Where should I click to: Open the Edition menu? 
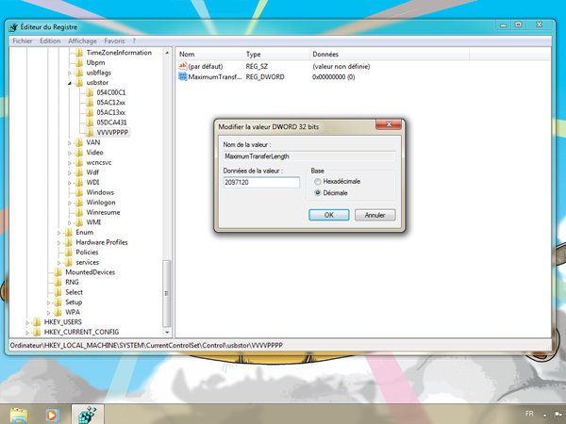(x=50, y=41)
